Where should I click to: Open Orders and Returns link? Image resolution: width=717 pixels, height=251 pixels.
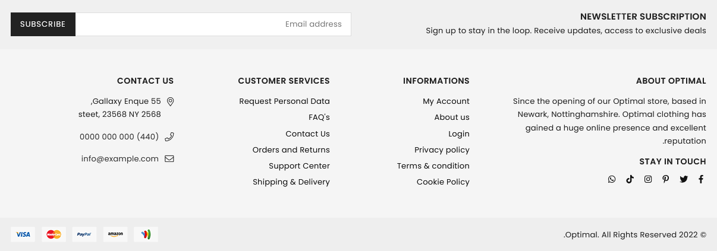[x=291, y=150]
